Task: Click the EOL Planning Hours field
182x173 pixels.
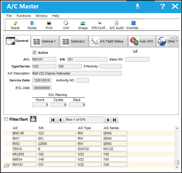Action: click(40, 105)
